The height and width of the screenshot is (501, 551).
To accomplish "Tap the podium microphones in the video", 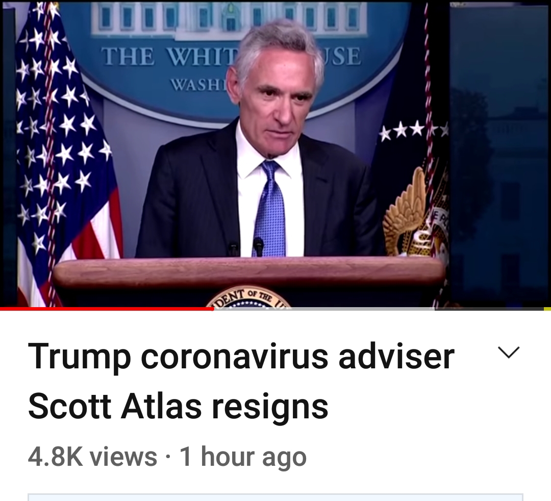I will tap(246, 246).
